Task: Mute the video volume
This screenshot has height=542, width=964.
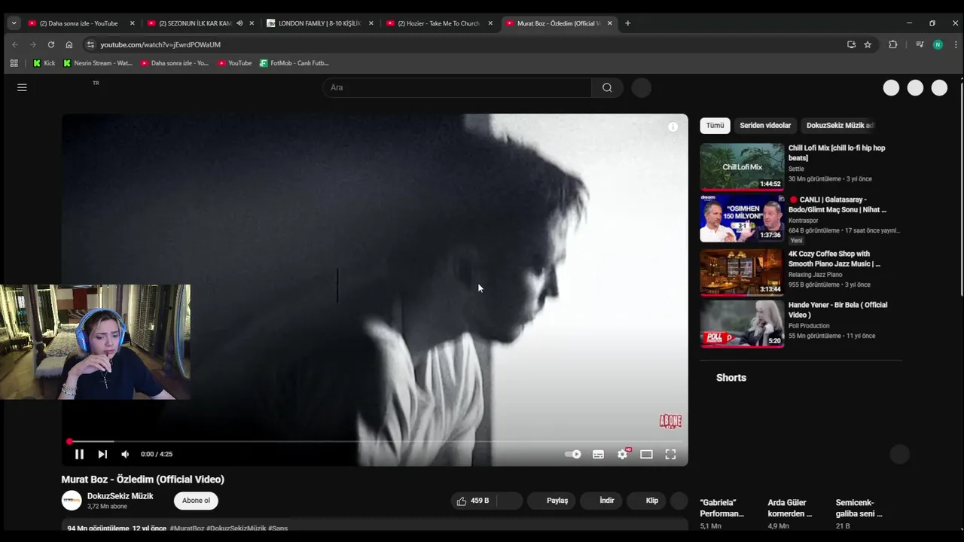Action: tap(125, 454)
